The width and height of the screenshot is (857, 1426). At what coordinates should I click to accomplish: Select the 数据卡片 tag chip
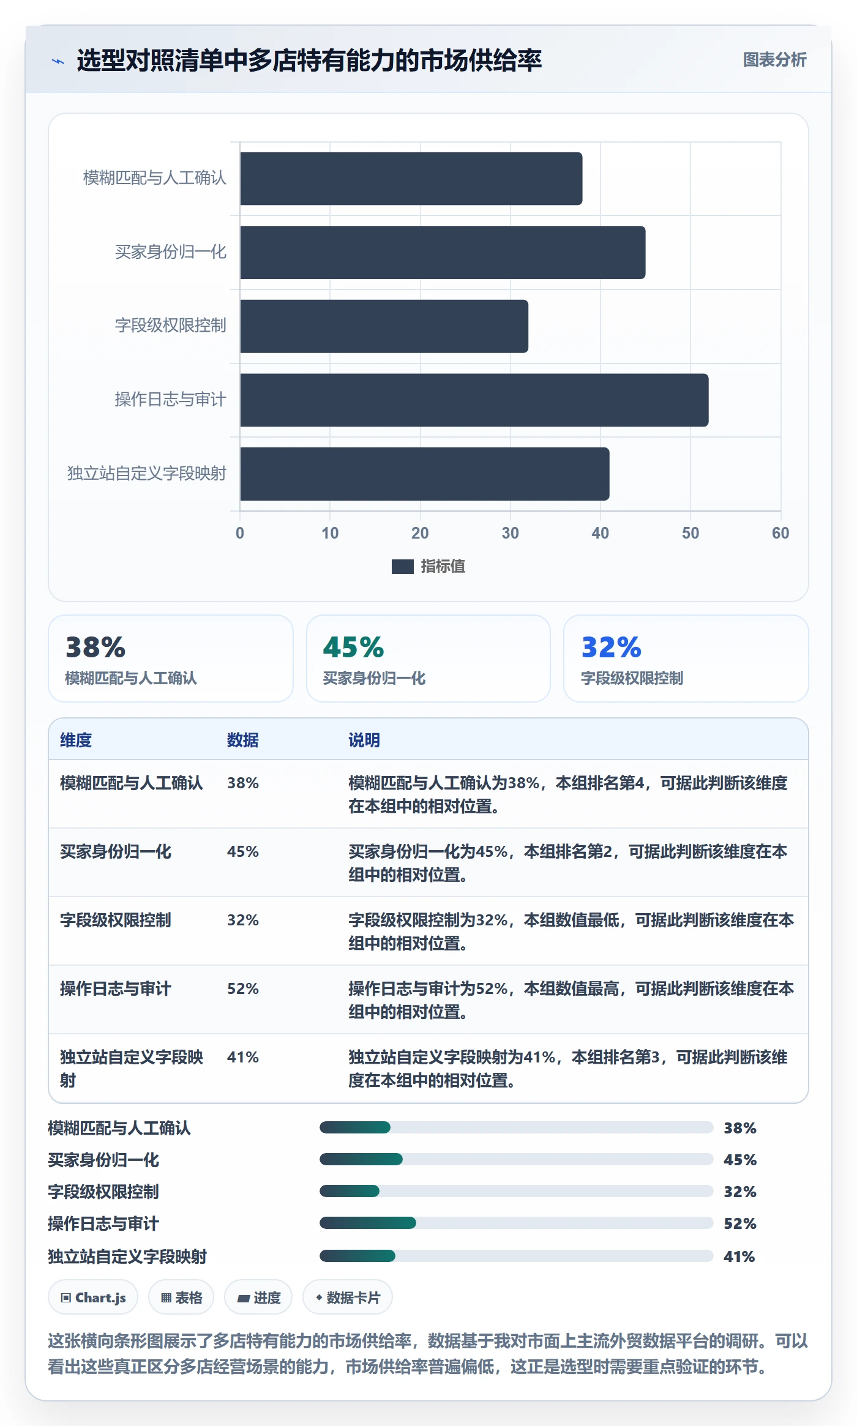pyautogui.click(x=348, y=1297)
